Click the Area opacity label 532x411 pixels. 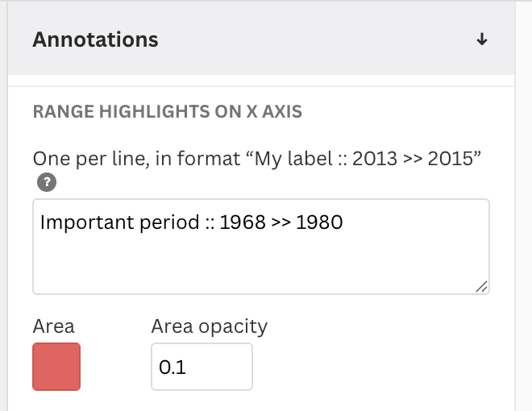click(x=209, y=326)
